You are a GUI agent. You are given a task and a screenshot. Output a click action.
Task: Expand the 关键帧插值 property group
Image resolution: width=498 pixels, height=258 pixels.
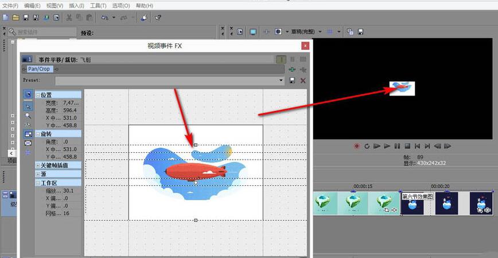[38, 165]
